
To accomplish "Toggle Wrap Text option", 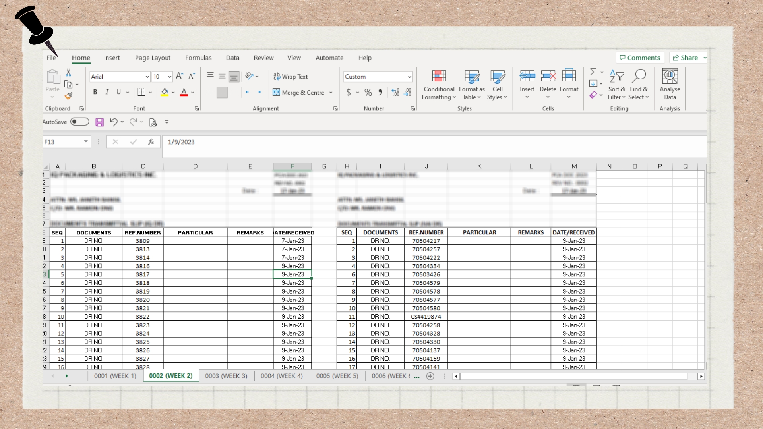I will [290, 77].
